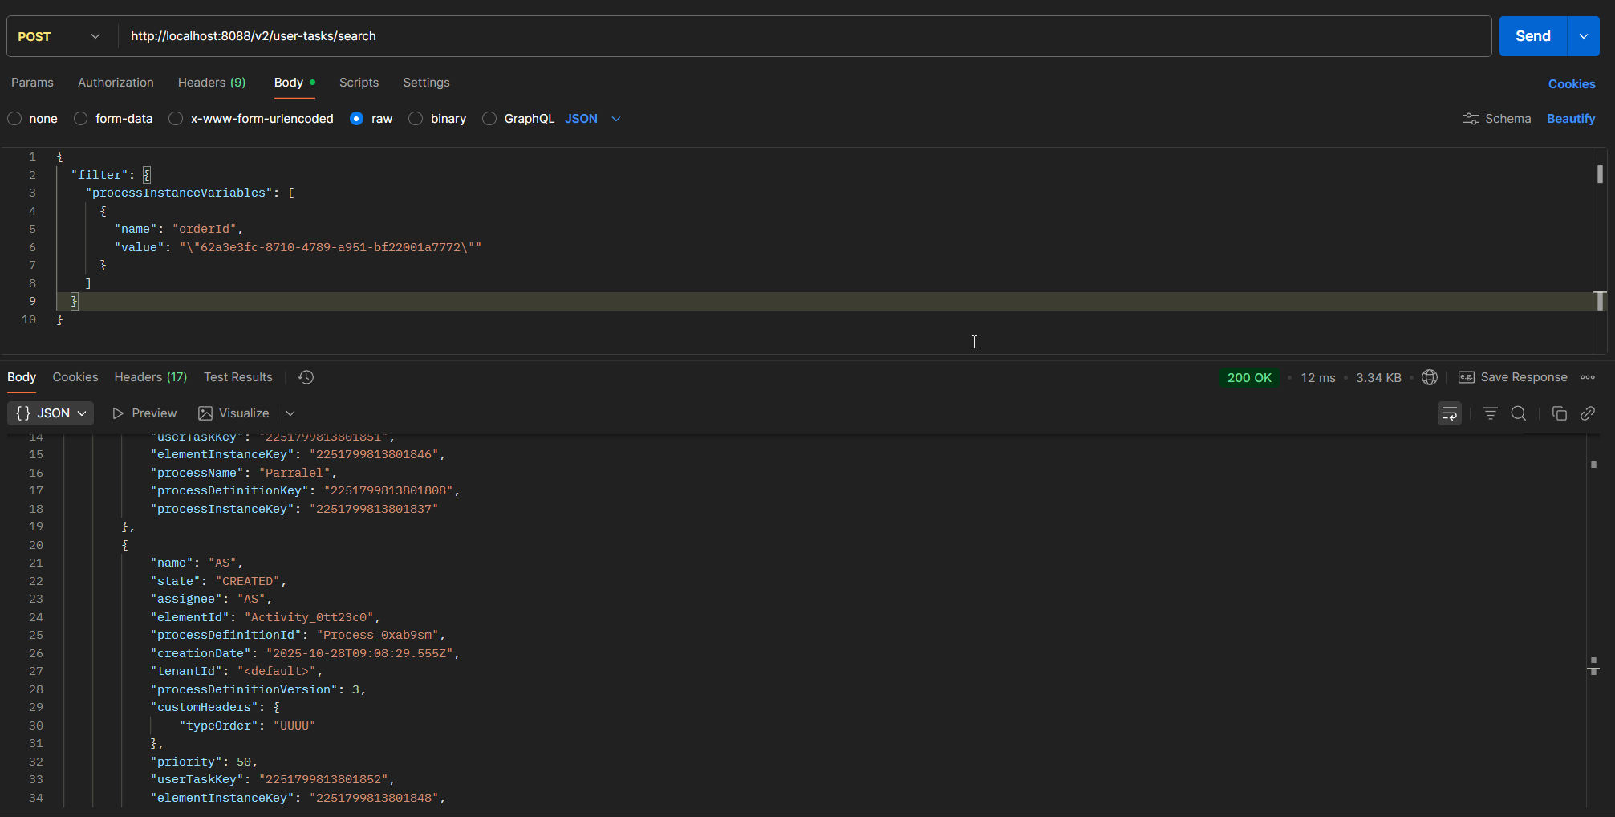Search in the response body
Screen dimensions: 1615x817
(1518, 413)
